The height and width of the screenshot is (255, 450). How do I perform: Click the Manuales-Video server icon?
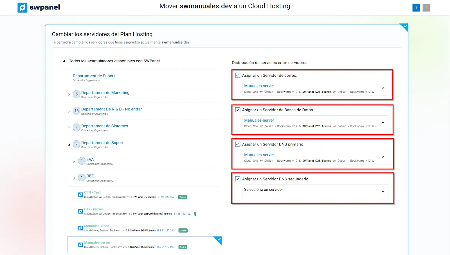(80, 228)
